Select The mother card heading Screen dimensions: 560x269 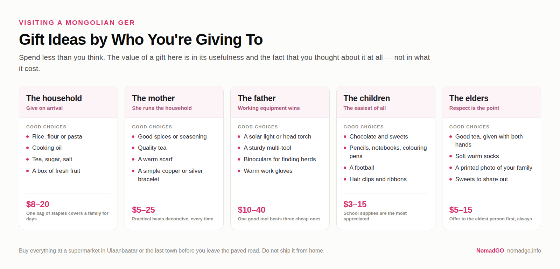click(x=153, y=98)
